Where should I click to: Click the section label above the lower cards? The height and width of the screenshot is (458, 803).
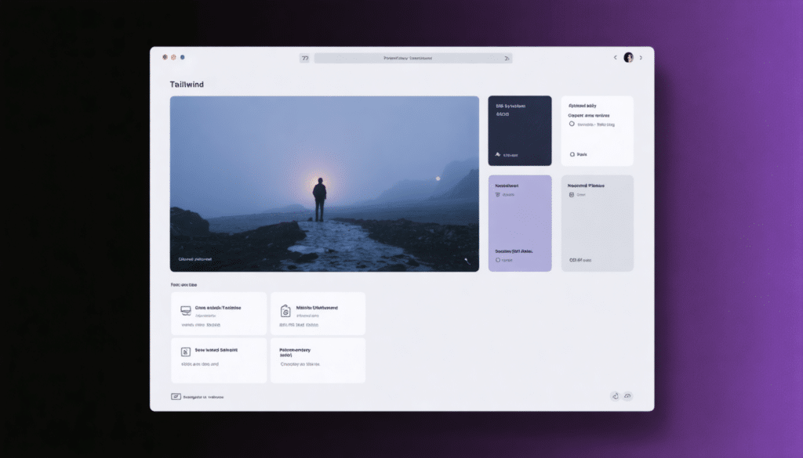click(183, 285)
